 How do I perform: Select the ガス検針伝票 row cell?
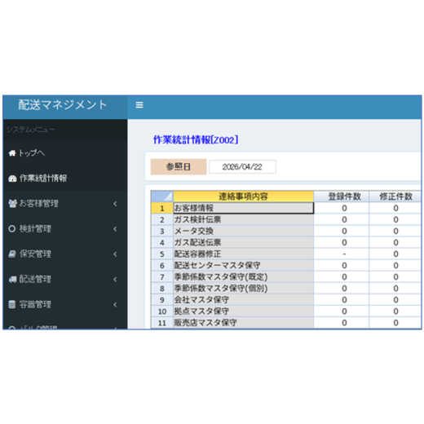[243, 219]
